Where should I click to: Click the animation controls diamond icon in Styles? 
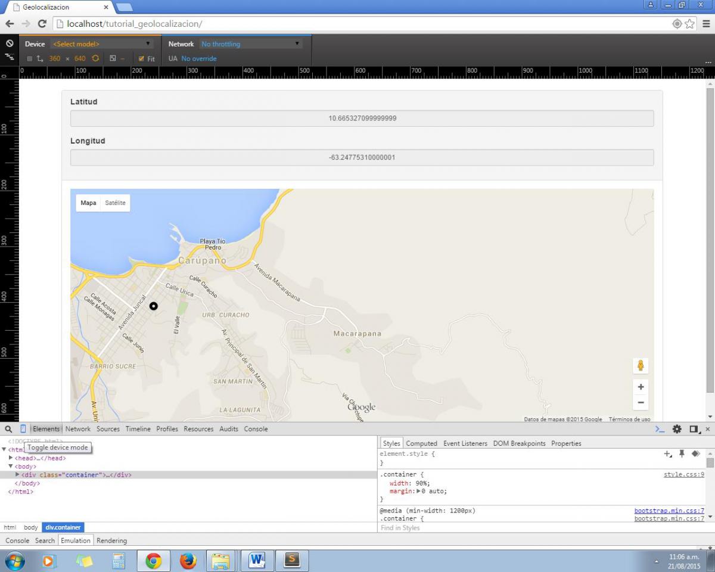pyautogui.click(x=695, y=454)
